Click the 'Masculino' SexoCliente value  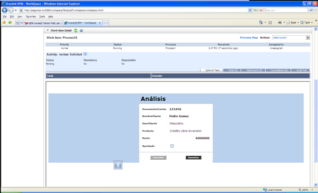pos(176,124)
